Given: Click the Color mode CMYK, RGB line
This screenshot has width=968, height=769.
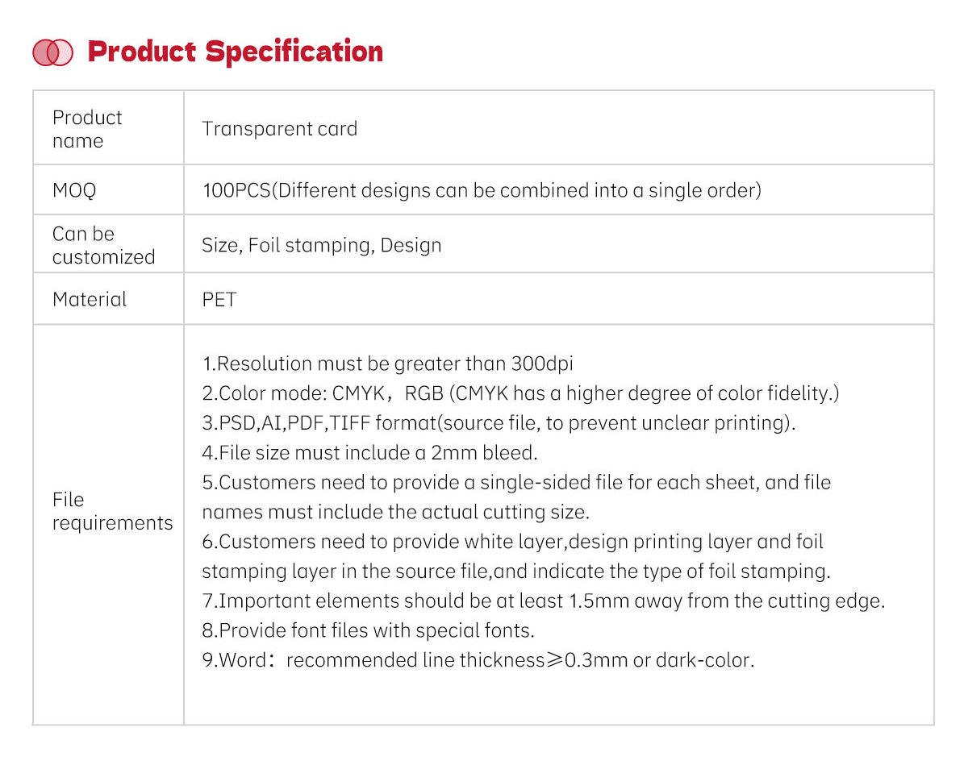Looking at the screenshot, I should (x=520, y=393).
